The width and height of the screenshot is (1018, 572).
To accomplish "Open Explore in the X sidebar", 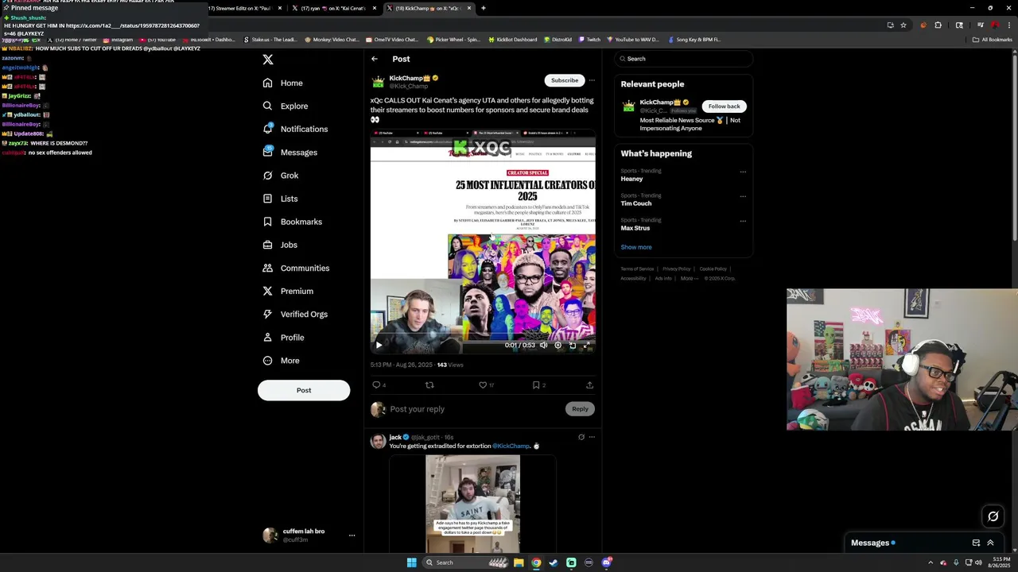I will tap(286, 106).
